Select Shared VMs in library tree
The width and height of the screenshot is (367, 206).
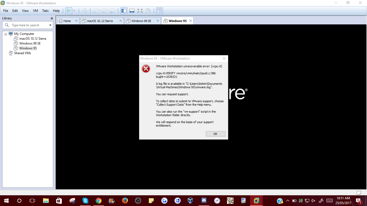click(x=23, y=53)
